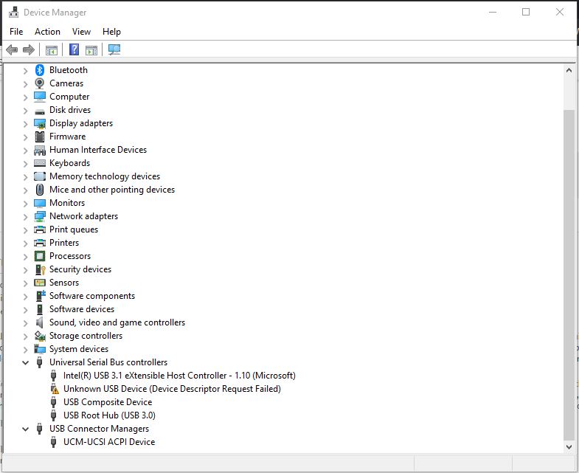The height and width of the screenshot is (473, 579).
Task: Click the Network adapters icon
Action: click(x=40, y=216)
